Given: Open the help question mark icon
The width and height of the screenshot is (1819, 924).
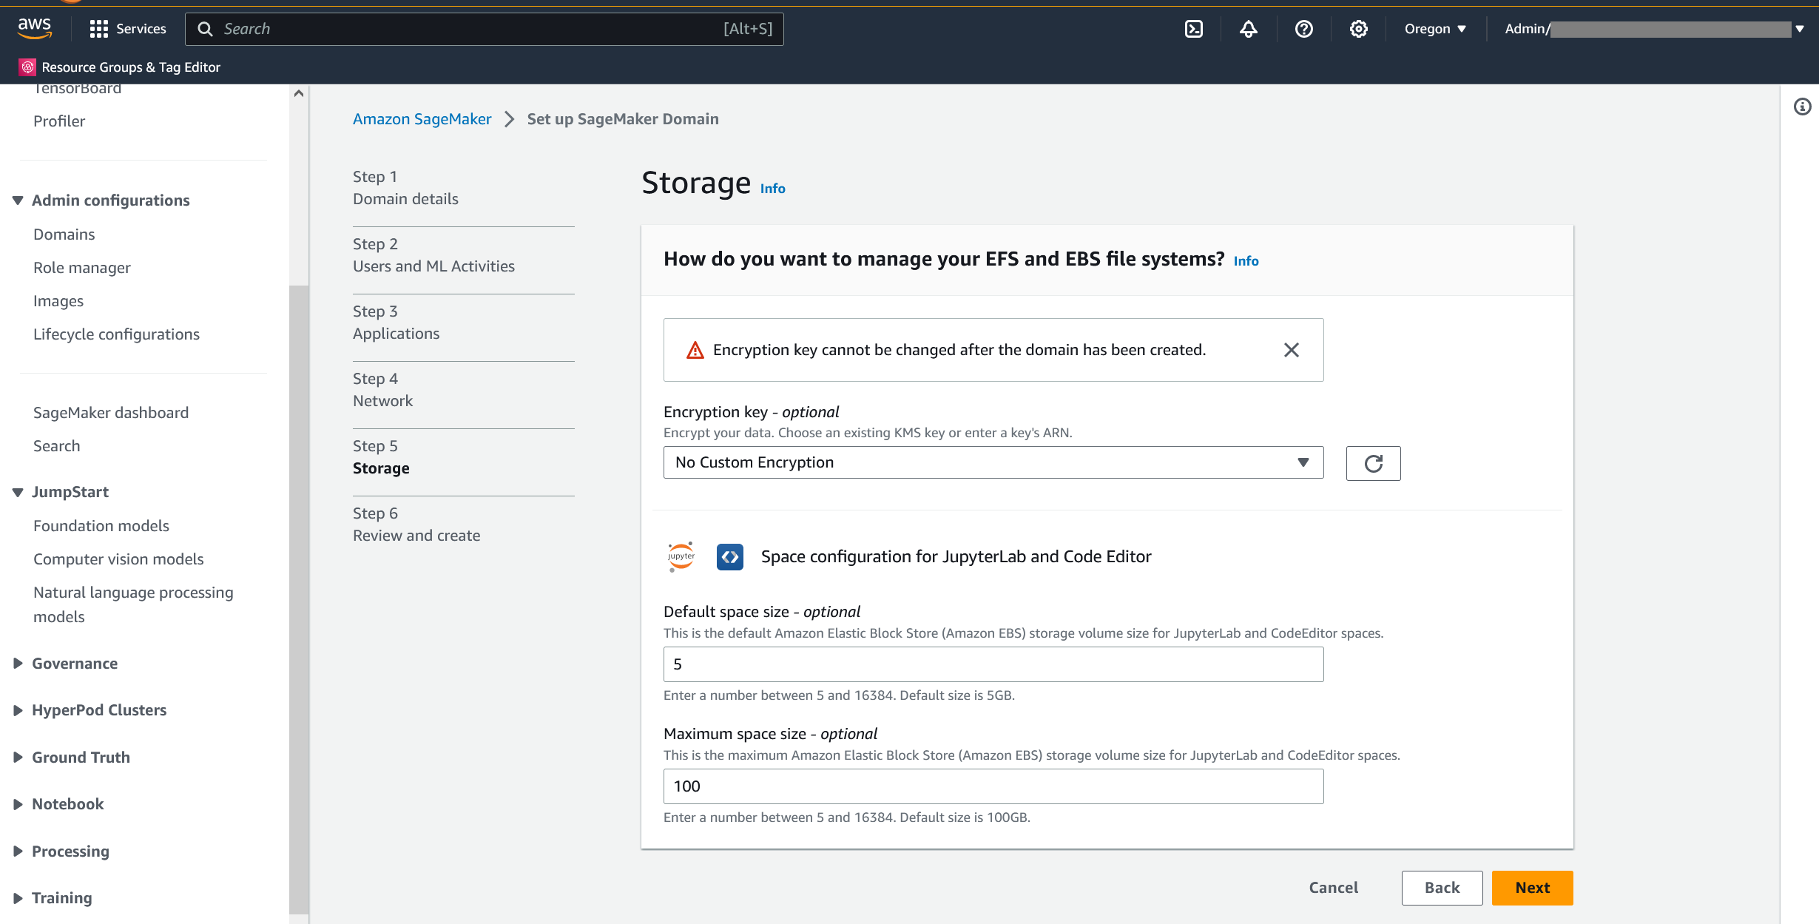Looking at the screenshot, I should pyautogui.click(x=1303, y=29).
